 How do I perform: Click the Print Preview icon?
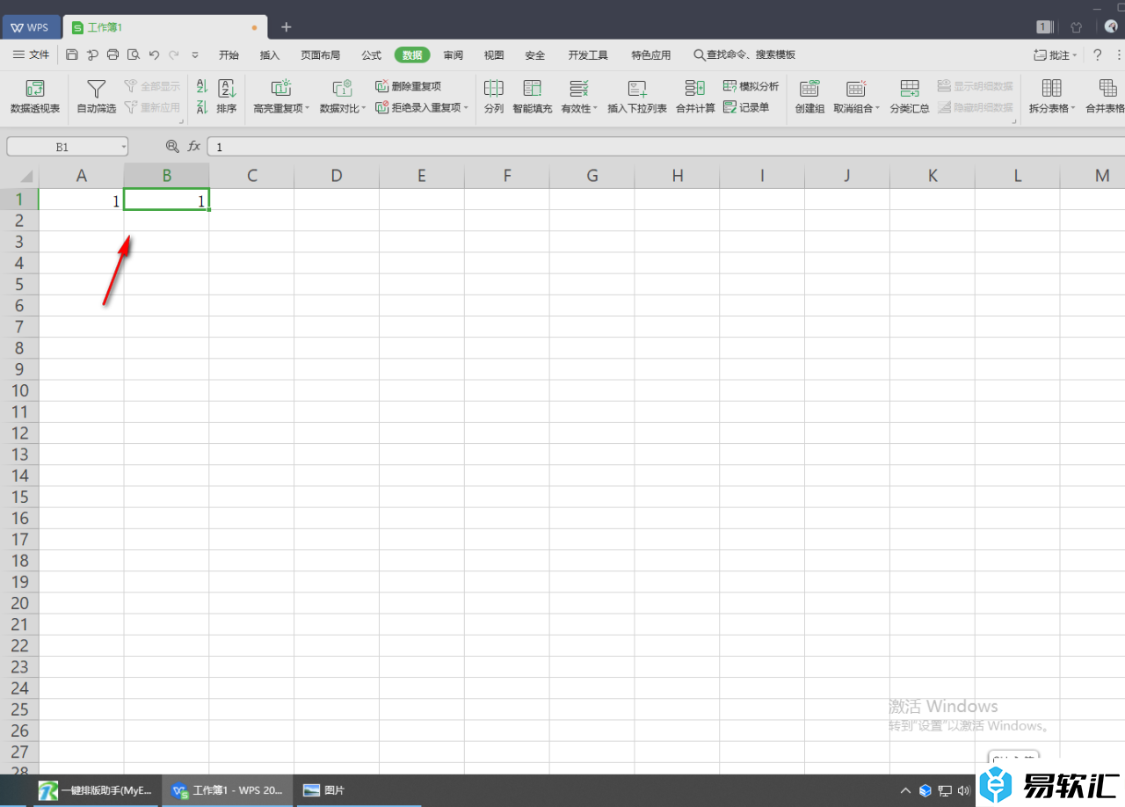tap(133, 55)
